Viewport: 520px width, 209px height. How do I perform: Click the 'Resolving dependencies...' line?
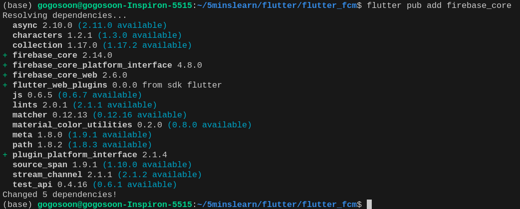click(65, 15)
